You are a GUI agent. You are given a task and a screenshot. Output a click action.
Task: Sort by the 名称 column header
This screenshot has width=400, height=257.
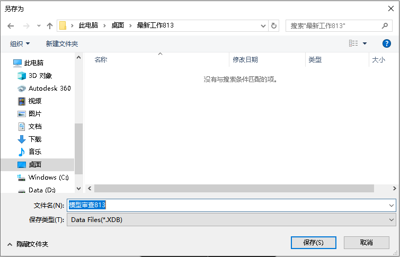pos(157,60)
